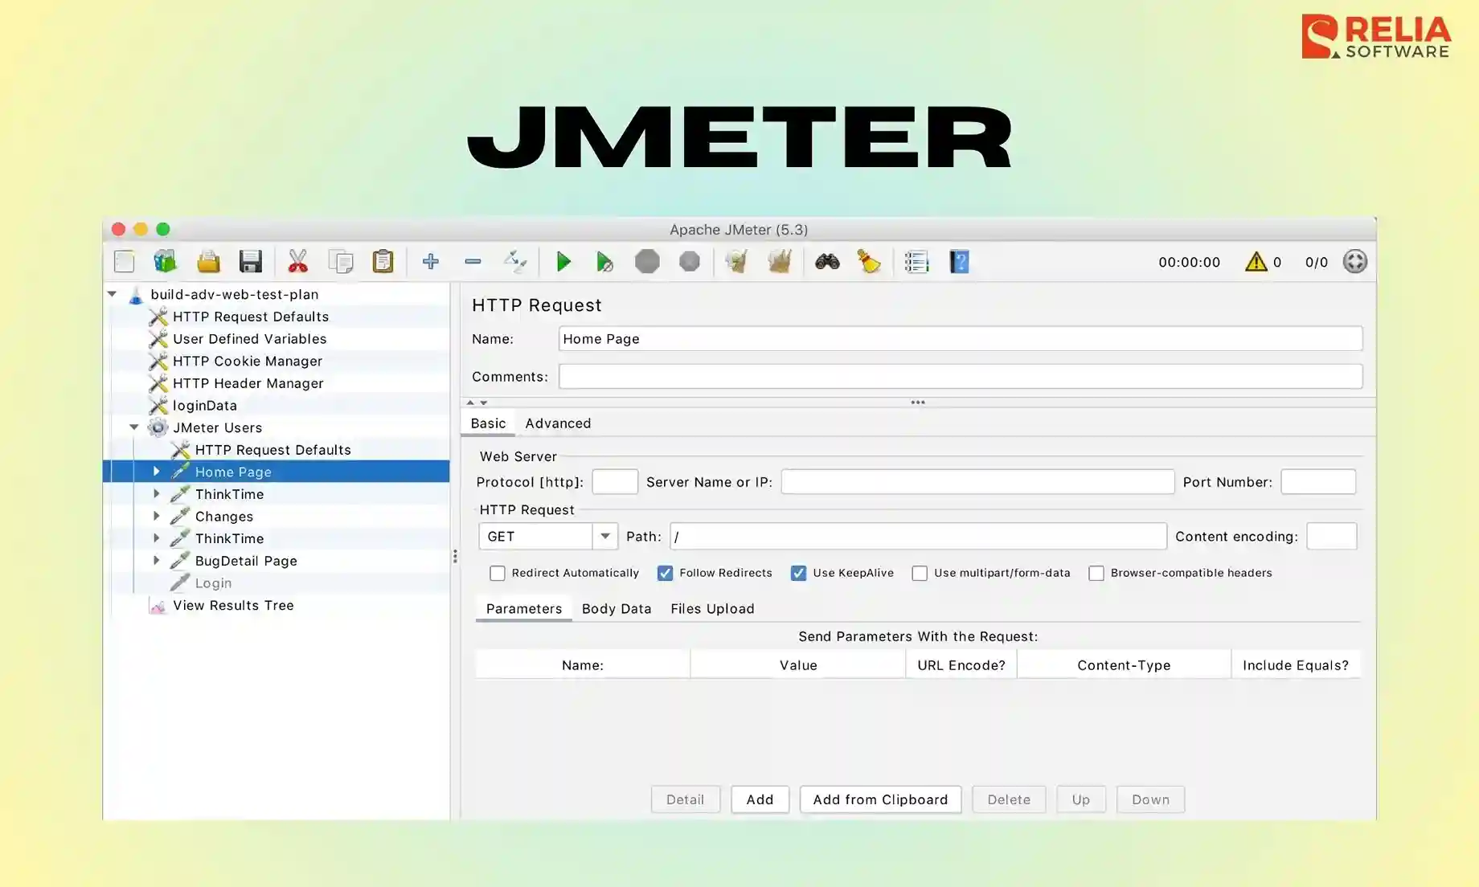Save the test plan with floppy icon
Screen dimensions: 1479x887
point(251,262)
